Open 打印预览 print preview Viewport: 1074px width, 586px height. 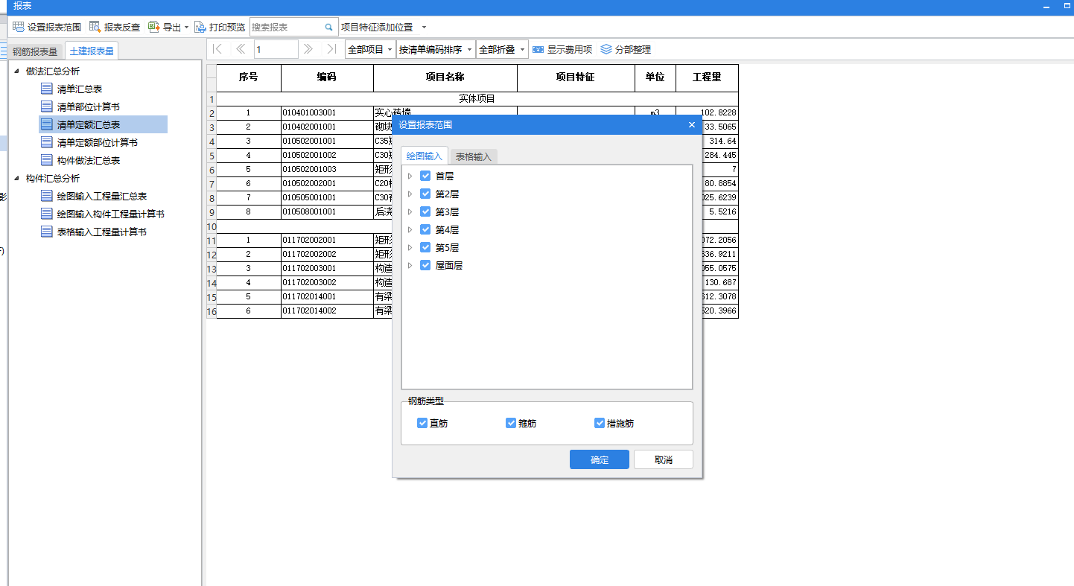(x=220, y=27)
